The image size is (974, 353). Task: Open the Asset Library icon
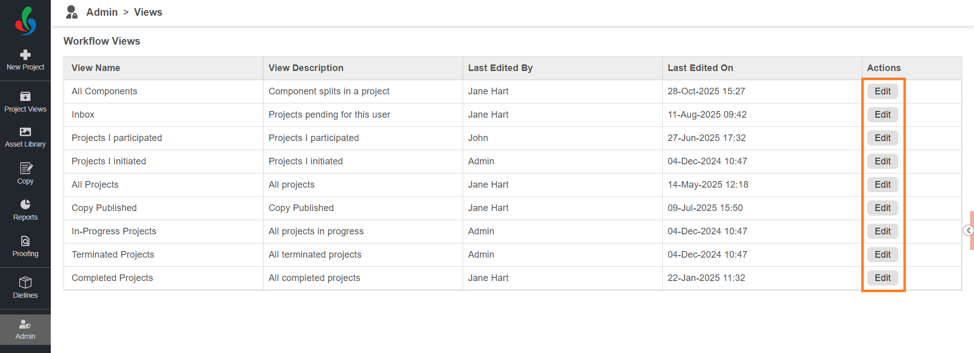(25, 132)
